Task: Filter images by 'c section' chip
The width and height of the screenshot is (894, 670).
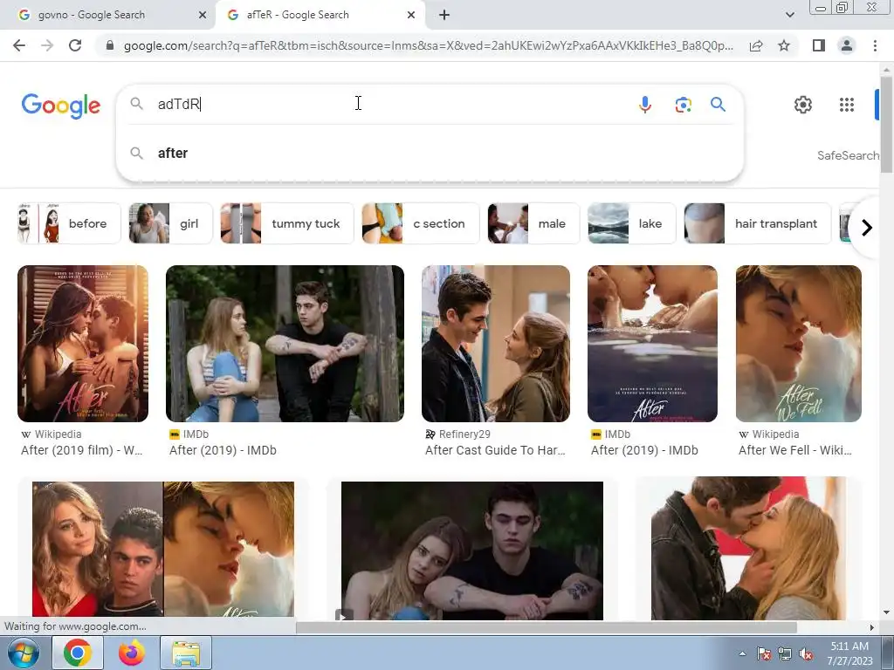Action: [420, 223]
